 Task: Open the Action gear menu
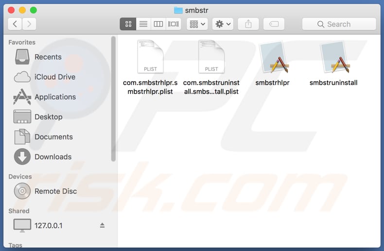tap(223, 24)
